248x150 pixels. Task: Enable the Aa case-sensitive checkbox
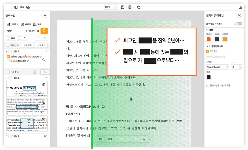click(8, 38)
